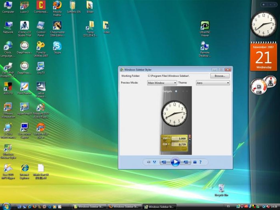280x210 pixels.
Task: Select the Combined desktop shortcut
Action: click(x=41, y=7)
